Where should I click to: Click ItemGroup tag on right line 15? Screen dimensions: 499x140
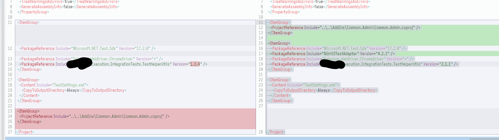tap(279, 43)
